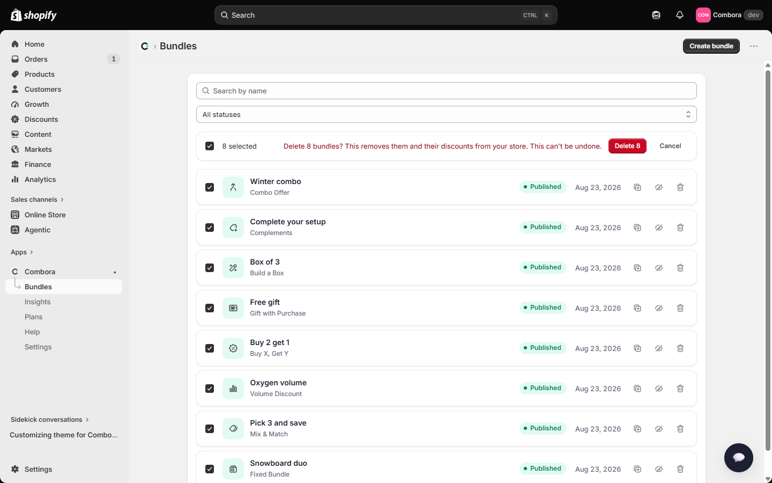The height and width of the screenshot is (483, 772).
Task: Open the chat support bubble
Action: pos(739,458)
